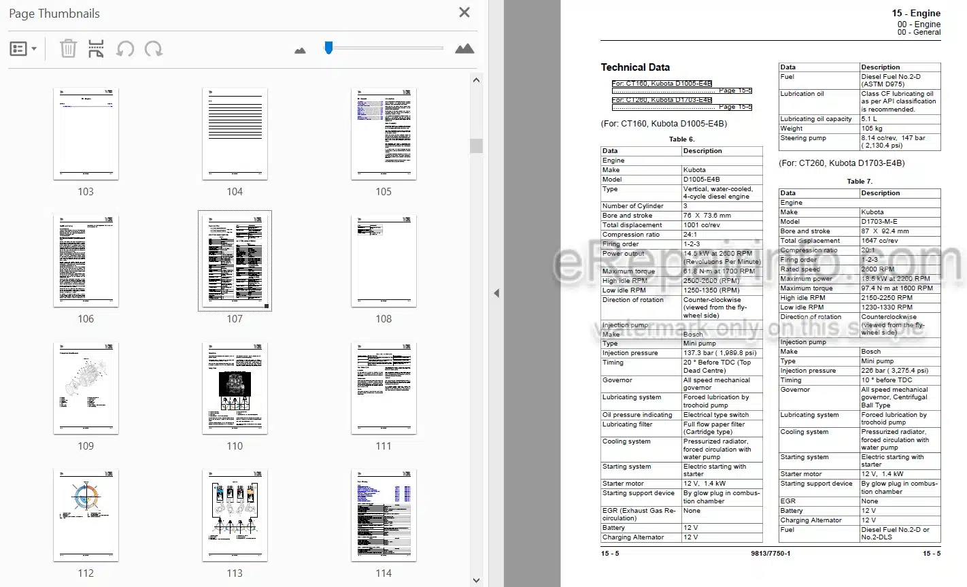
Task: Select page 110 thumbnail
Action: [235, 388]
